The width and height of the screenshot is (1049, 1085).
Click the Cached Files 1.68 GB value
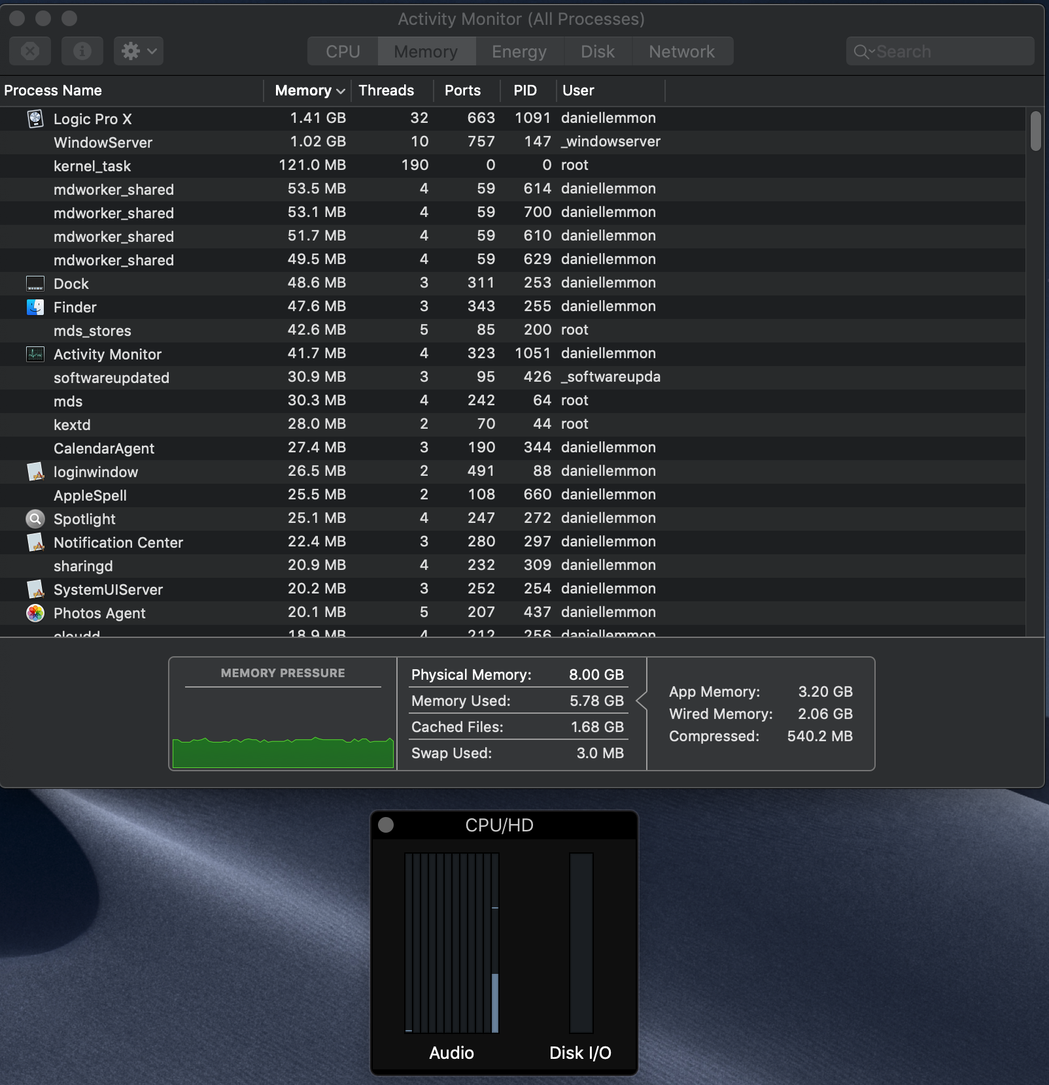click(x=597, y=727)
